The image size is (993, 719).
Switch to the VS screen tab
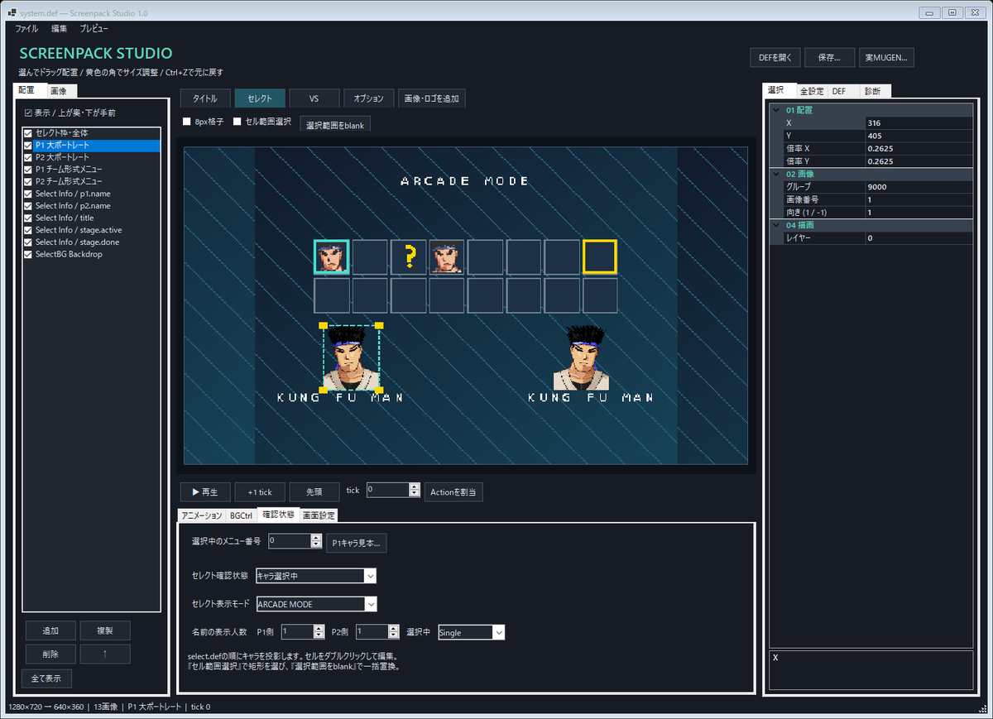[314, 98]
